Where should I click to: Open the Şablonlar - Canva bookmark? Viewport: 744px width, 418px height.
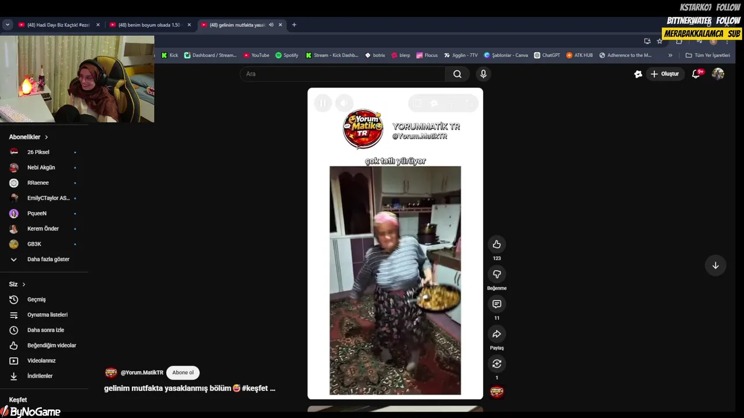pyautogui.click(x=506, y=55)
